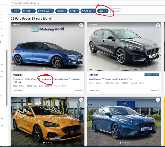This screenshot has width=165, height=147.
Task: Remove the Ford filter chip
Action: tap(18, 11)
